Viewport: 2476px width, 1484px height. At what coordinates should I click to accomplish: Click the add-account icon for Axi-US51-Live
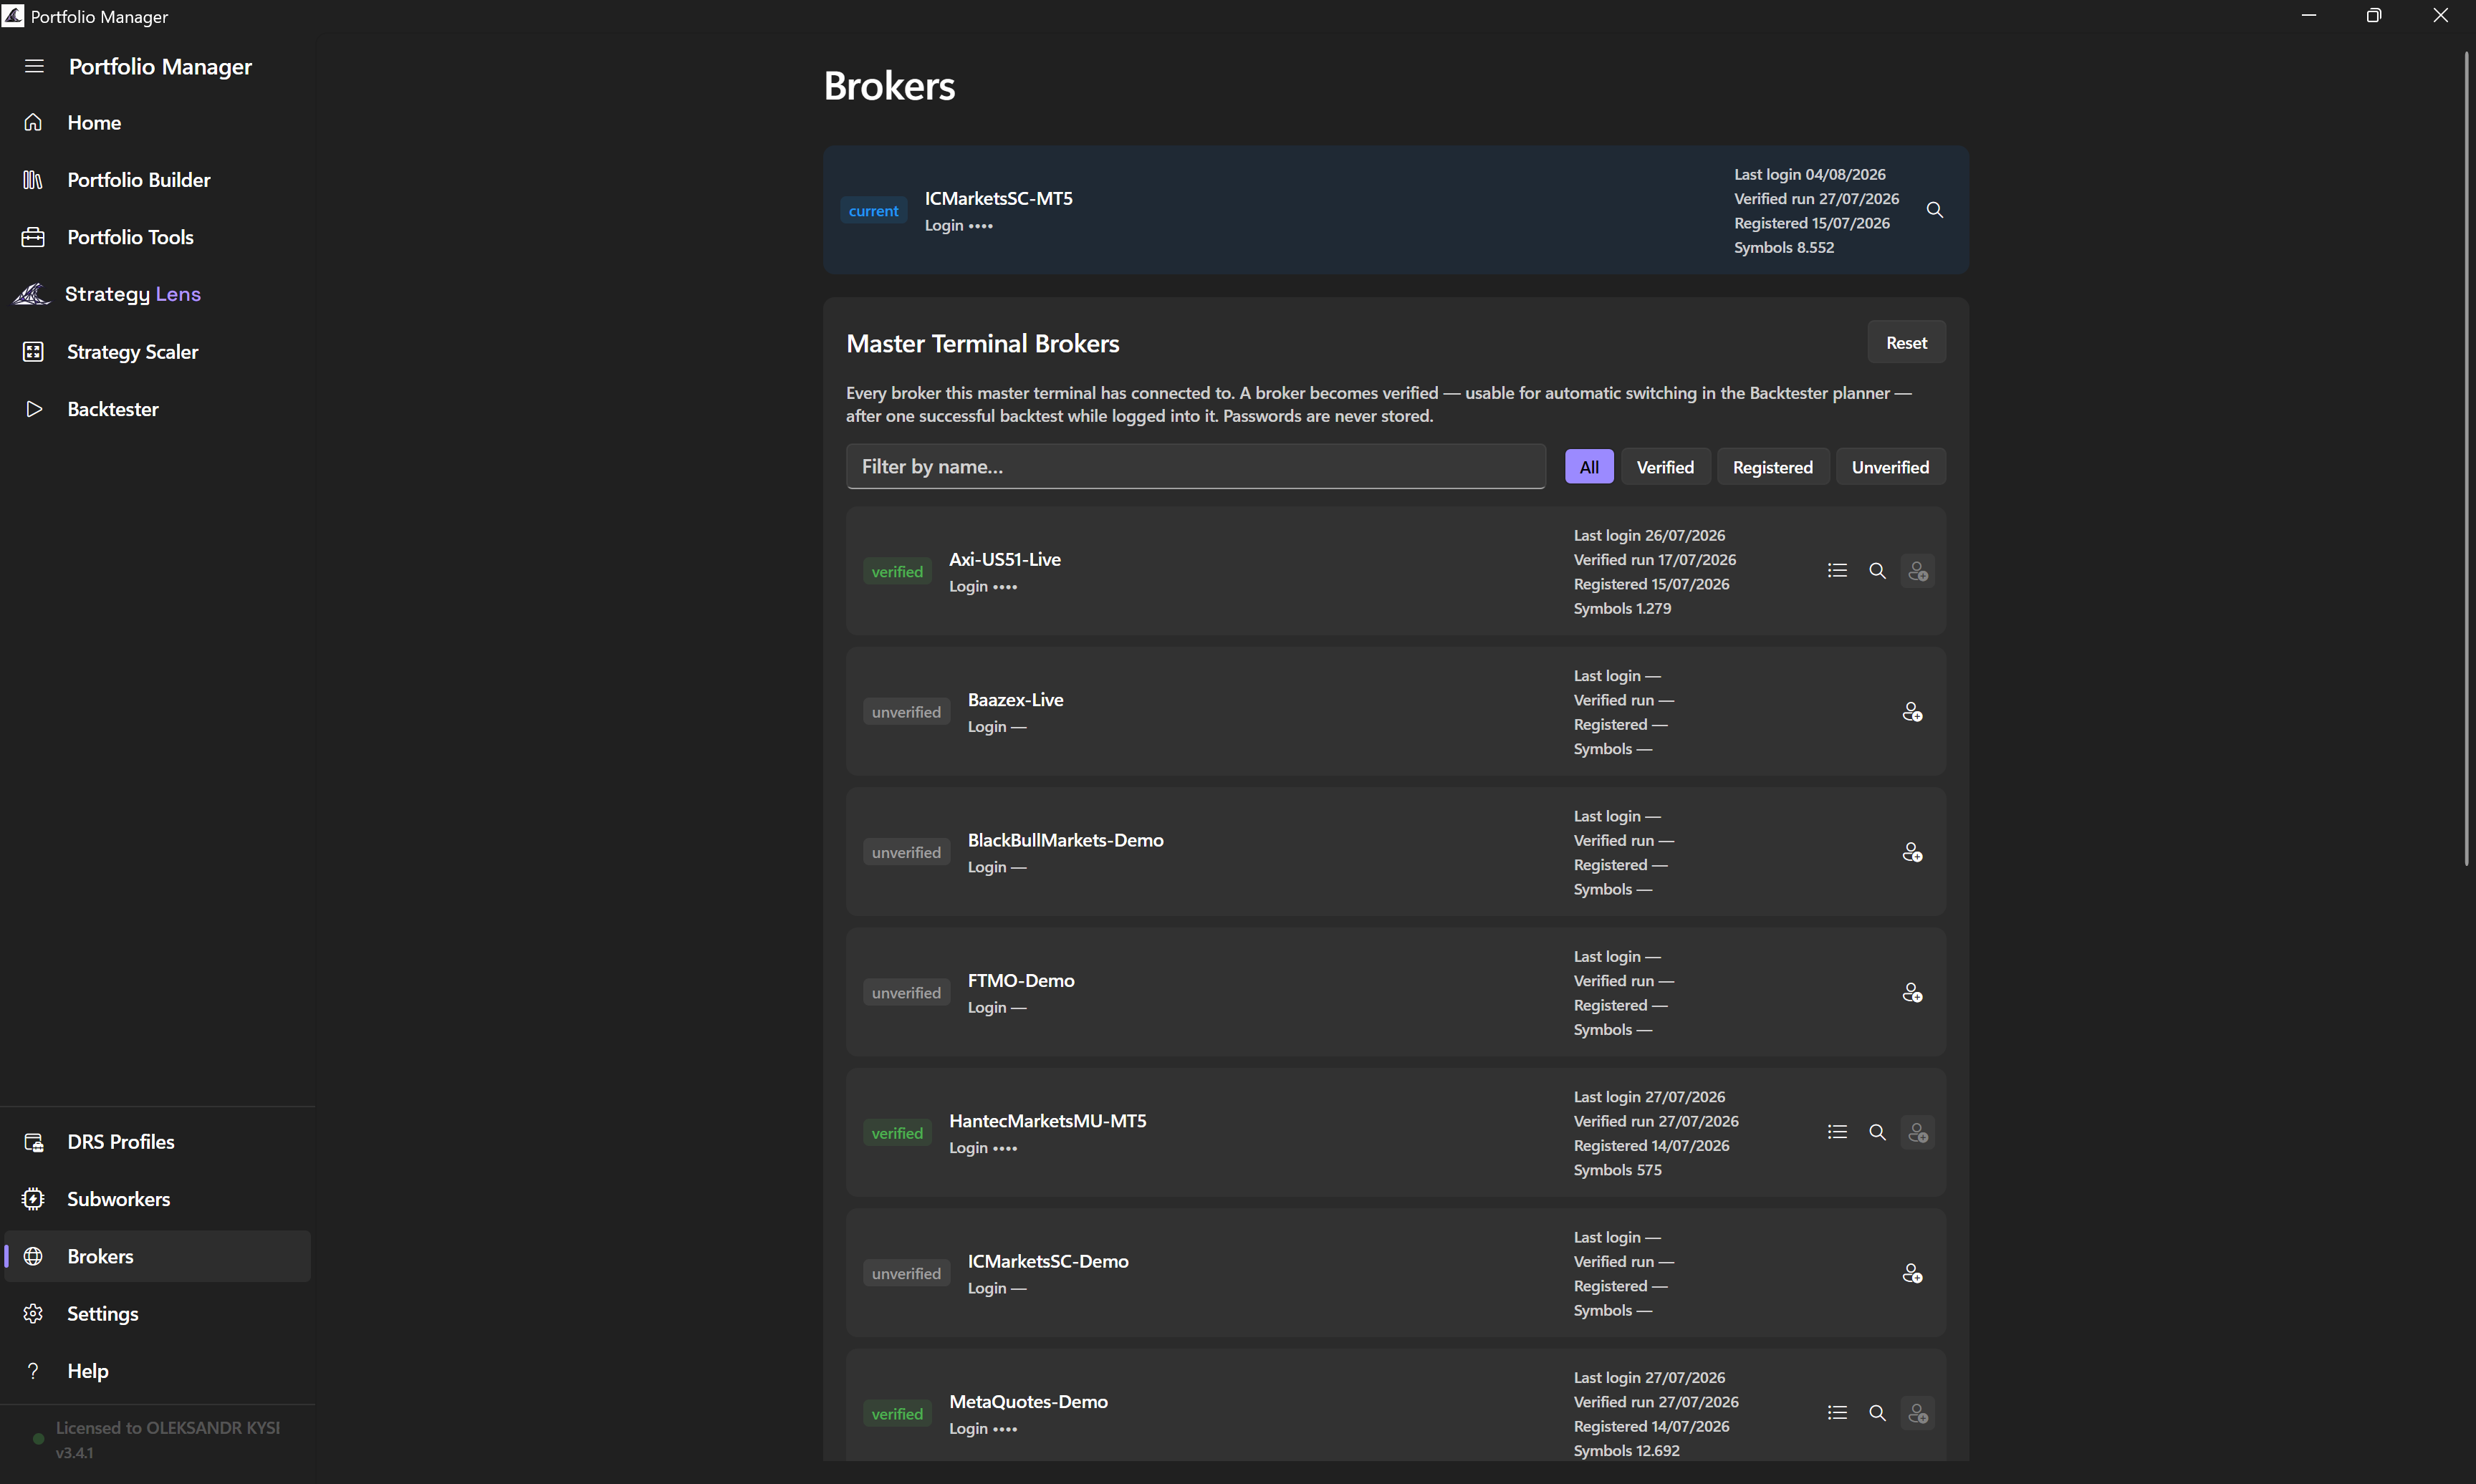[1918, 571]
